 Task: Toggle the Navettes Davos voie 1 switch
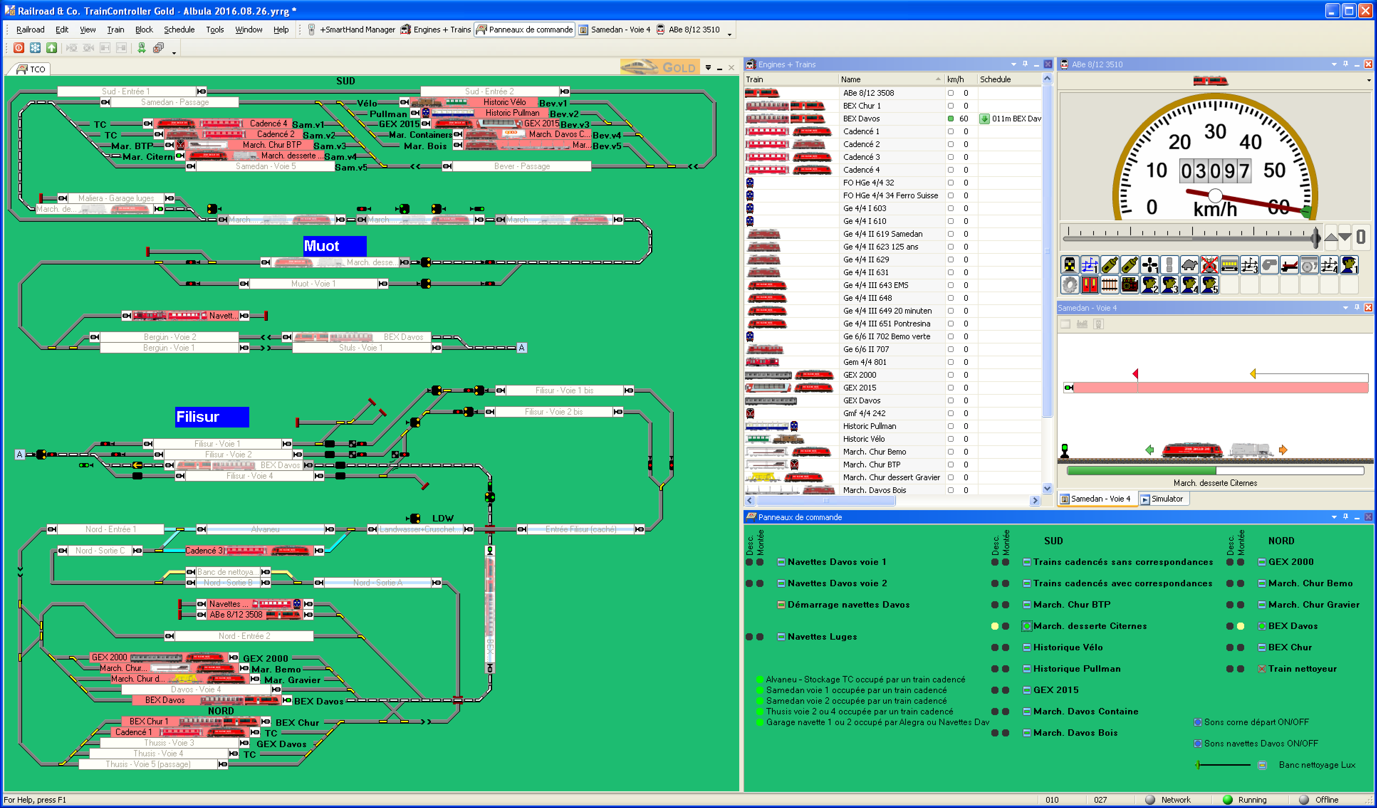[x=781, y=562]
